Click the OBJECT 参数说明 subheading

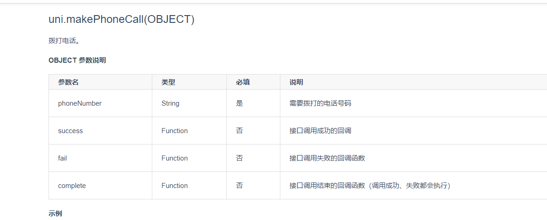[77, 60]
